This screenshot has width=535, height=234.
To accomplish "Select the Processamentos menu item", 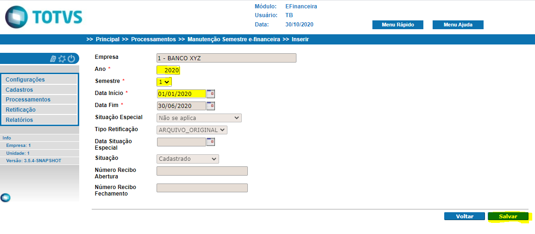I will (39, 100).
